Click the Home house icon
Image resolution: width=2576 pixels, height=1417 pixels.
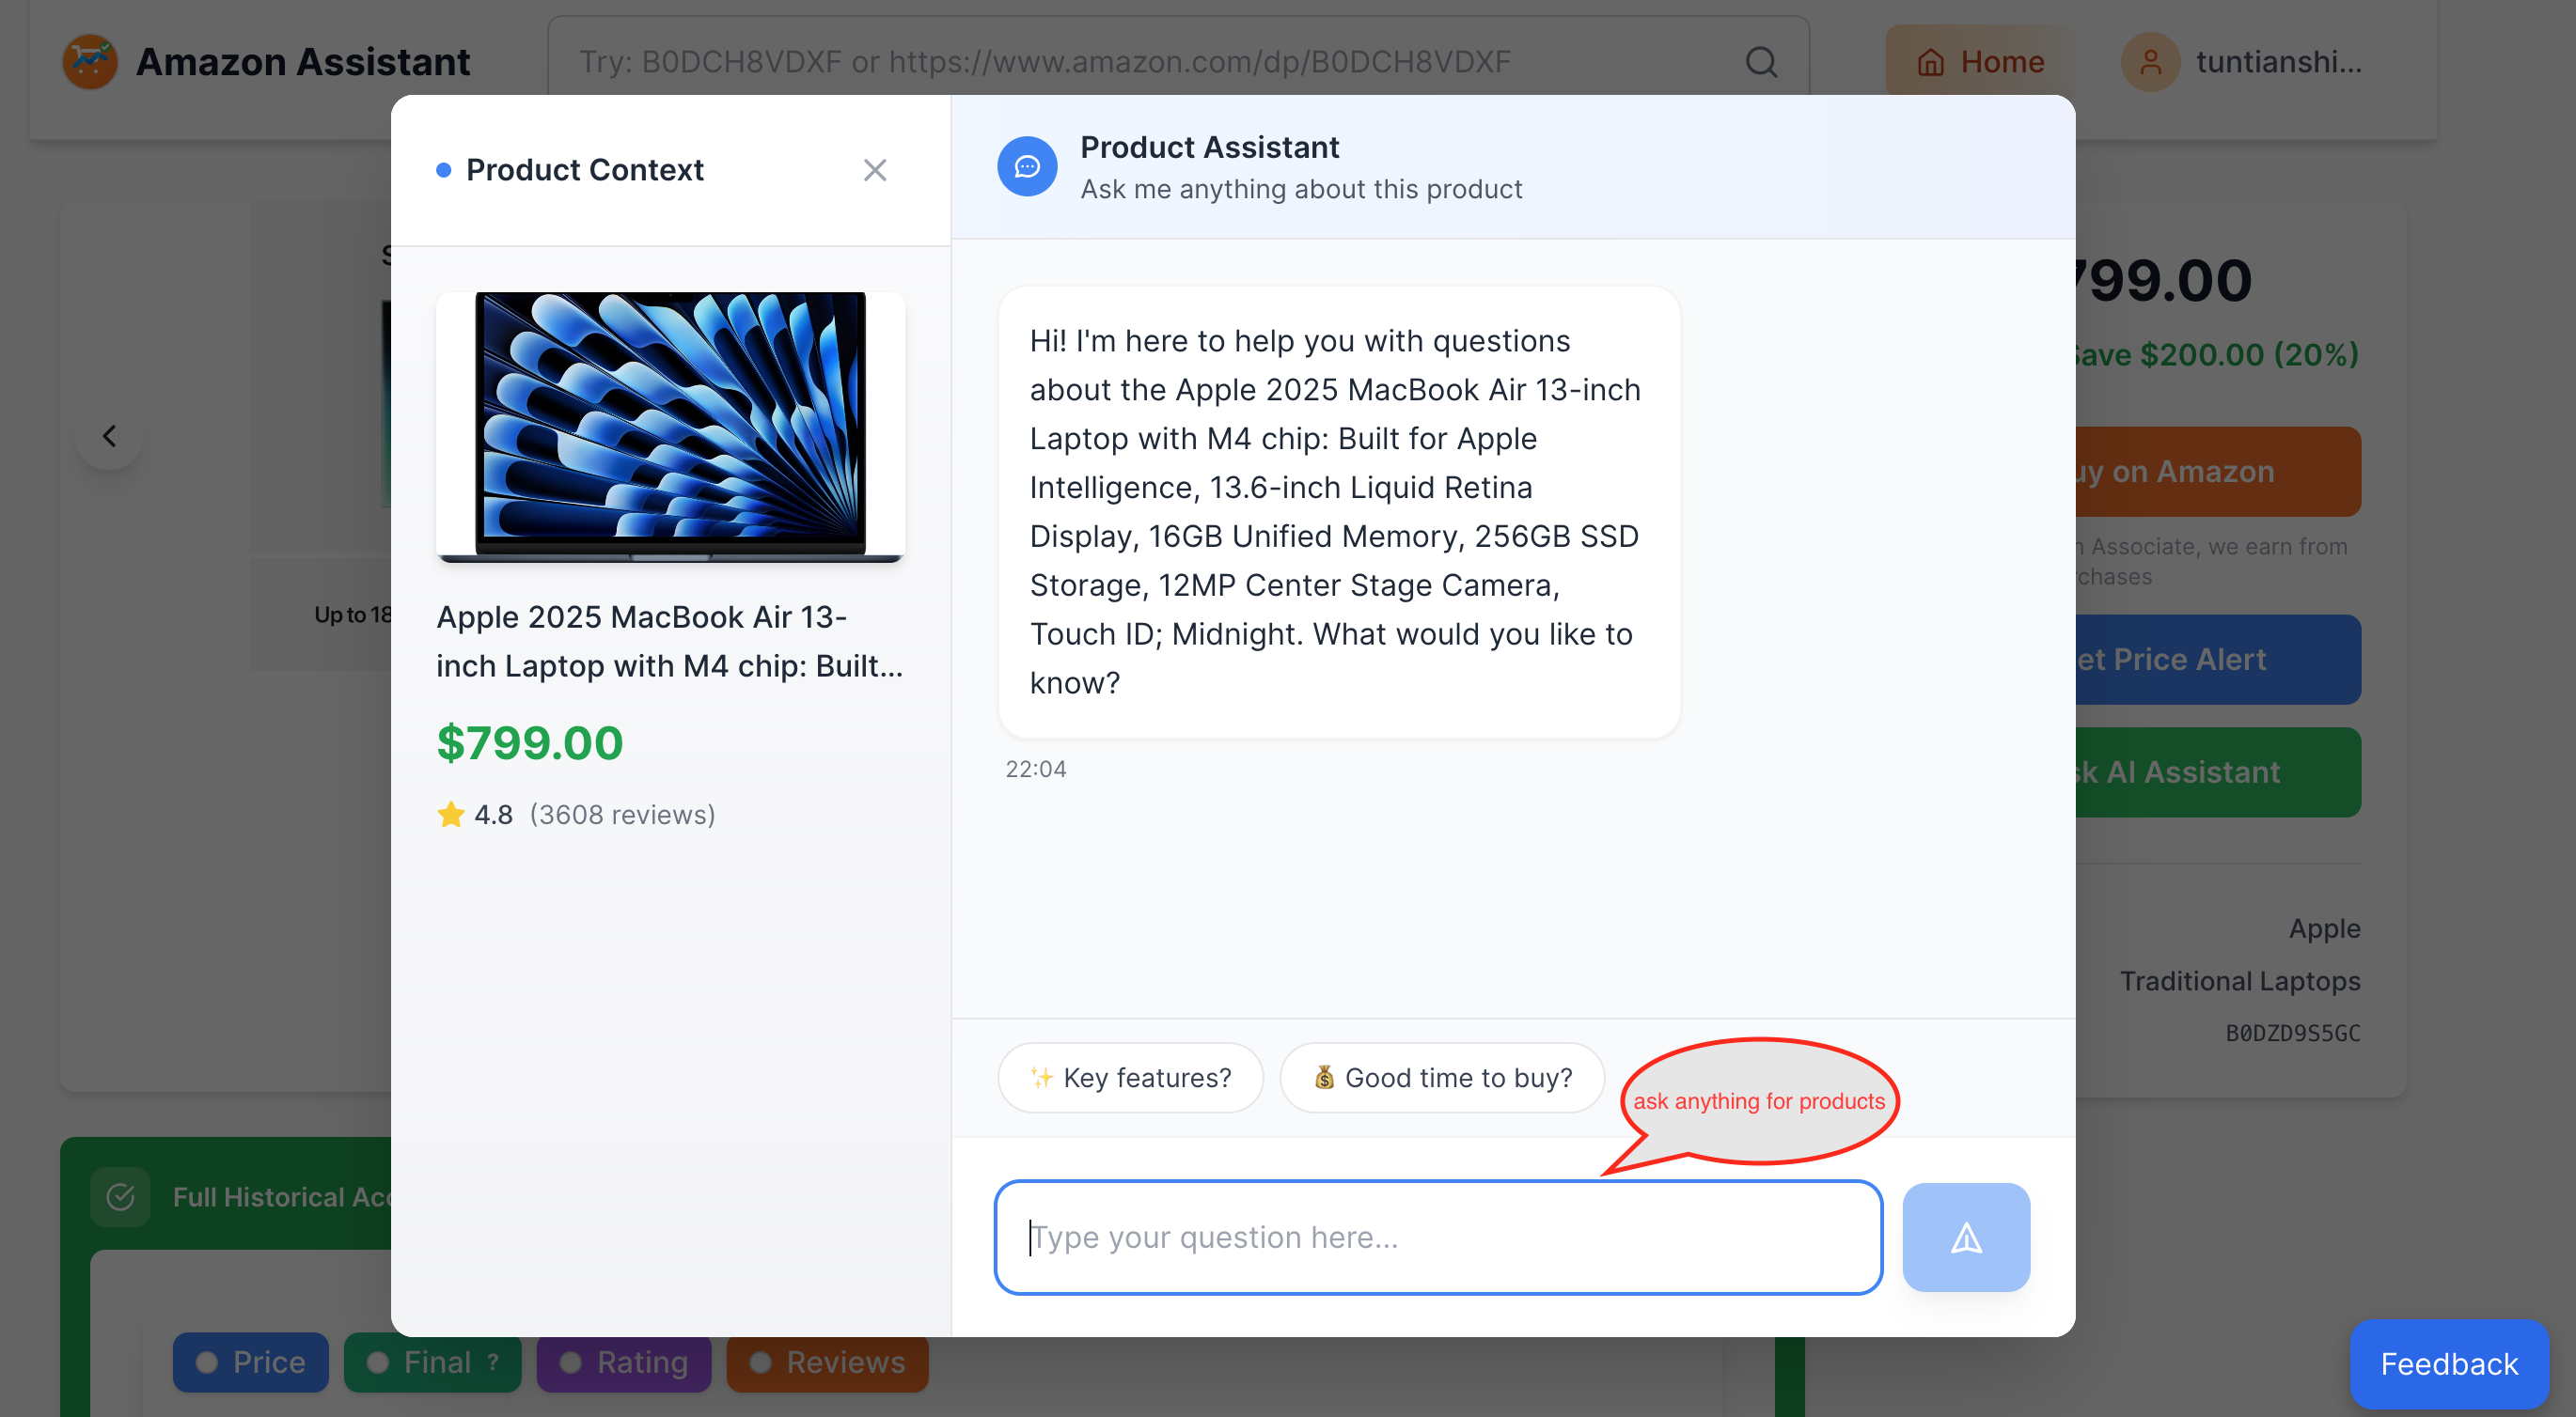click(1930, 62)
